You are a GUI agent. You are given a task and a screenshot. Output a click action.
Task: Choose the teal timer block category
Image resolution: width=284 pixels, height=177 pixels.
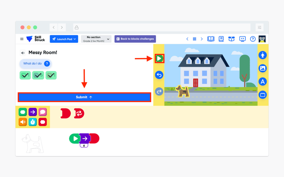33,122
